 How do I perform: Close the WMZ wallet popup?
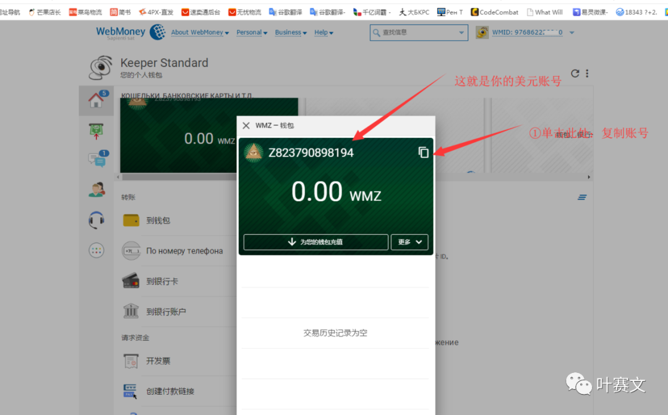[246, 126]
